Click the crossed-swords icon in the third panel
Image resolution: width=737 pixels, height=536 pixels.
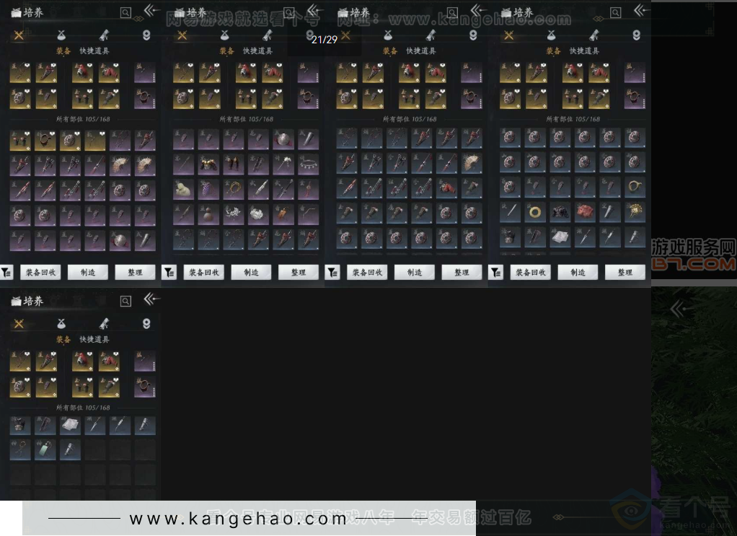point(345,35)
